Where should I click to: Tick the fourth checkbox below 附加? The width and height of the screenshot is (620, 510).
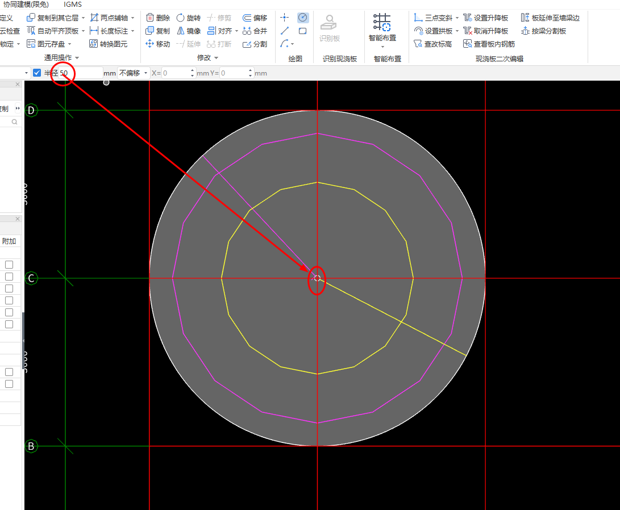[9, 300]
